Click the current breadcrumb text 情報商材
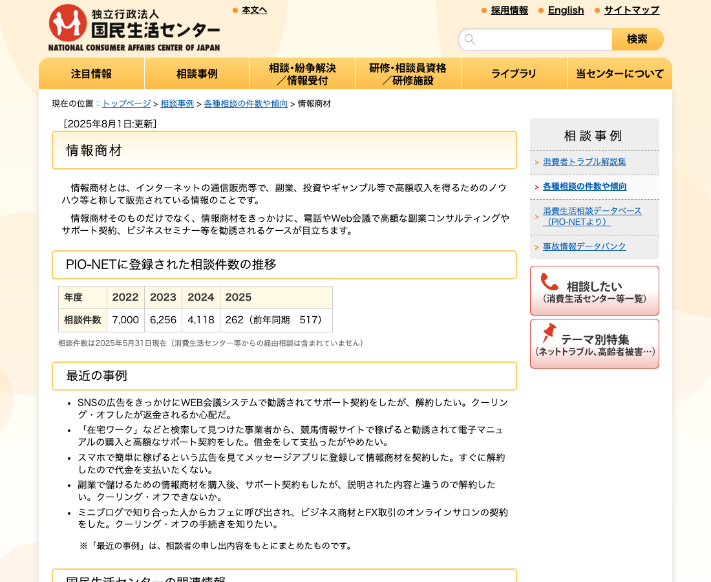The height and width of the screenshot is (582, 711). [314, 103]
